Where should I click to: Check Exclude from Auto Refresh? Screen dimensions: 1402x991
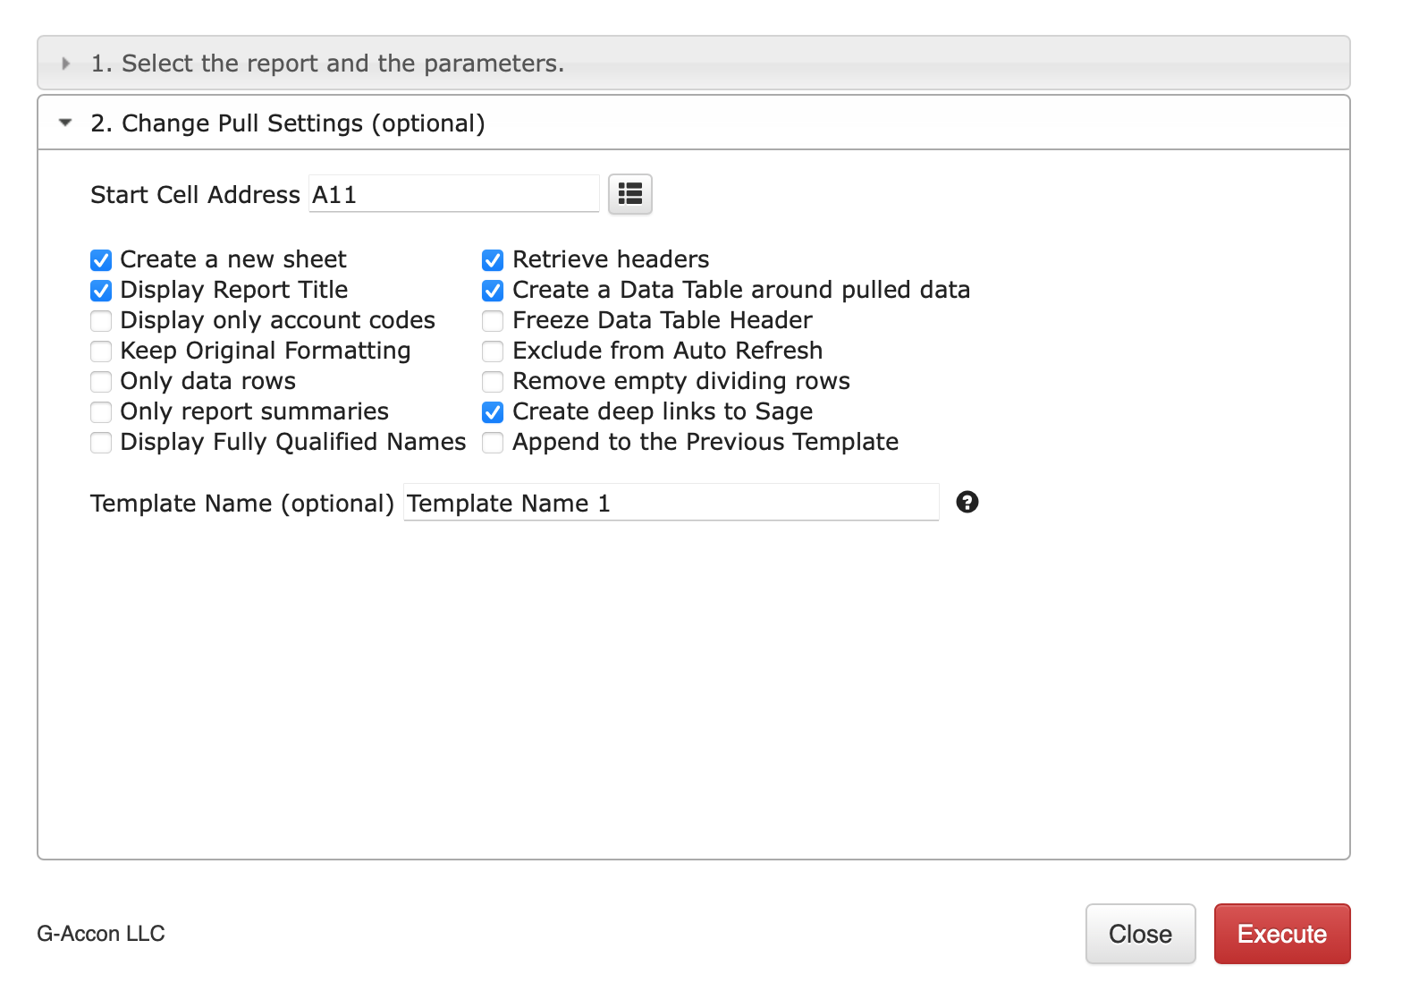(493, 352)
